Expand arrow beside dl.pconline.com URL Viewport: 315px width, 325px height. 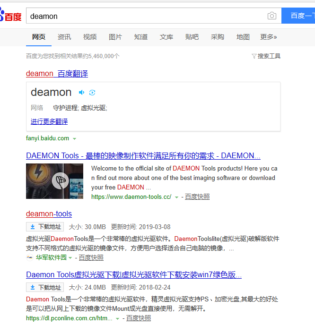click(x=118, y=319)
